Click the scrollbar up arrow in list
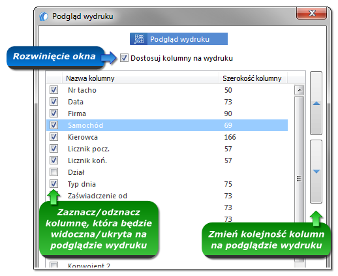338x276 pixels. [x=300, y=90]
